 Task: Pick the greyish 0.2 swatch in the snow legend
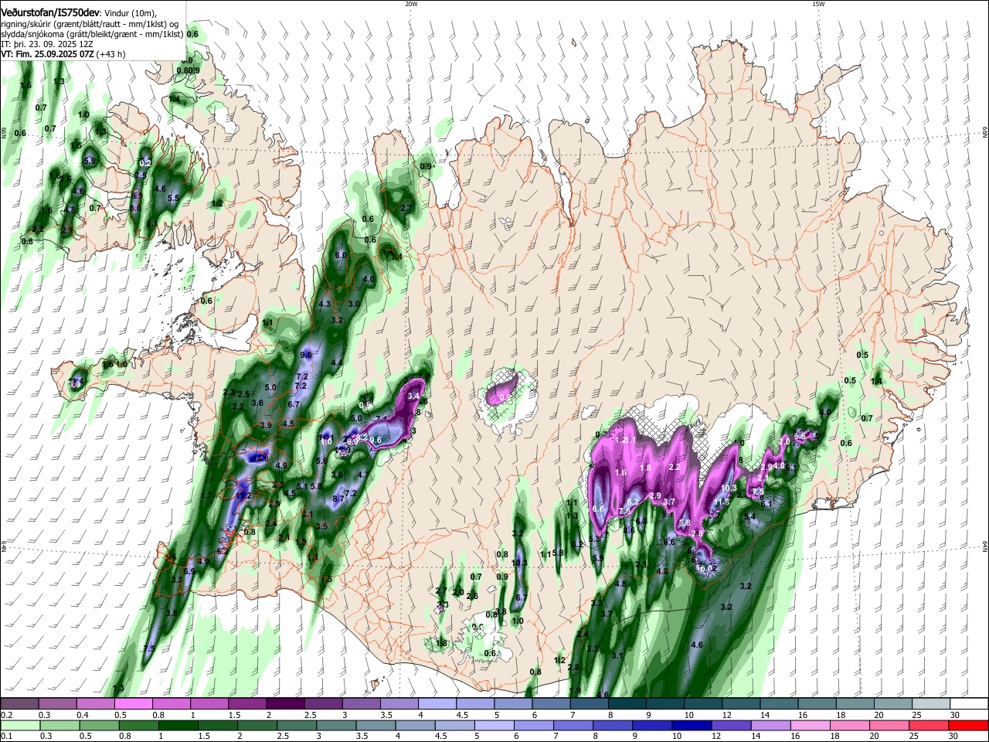pyautogui.click(x=19, y=704)
